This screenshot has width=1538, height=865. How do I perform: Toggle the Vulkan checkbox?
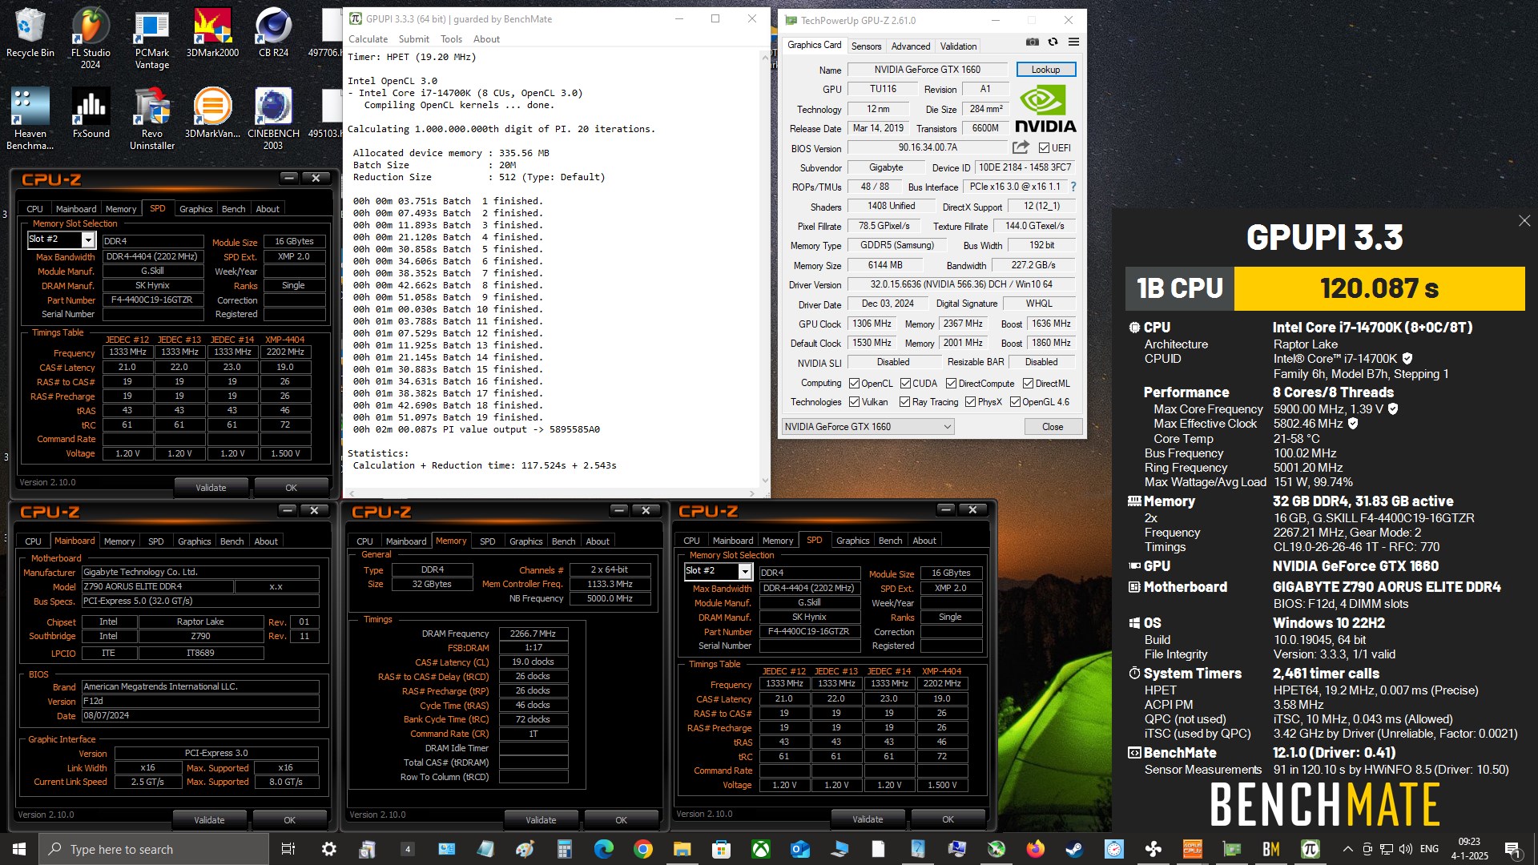(854, 402)
